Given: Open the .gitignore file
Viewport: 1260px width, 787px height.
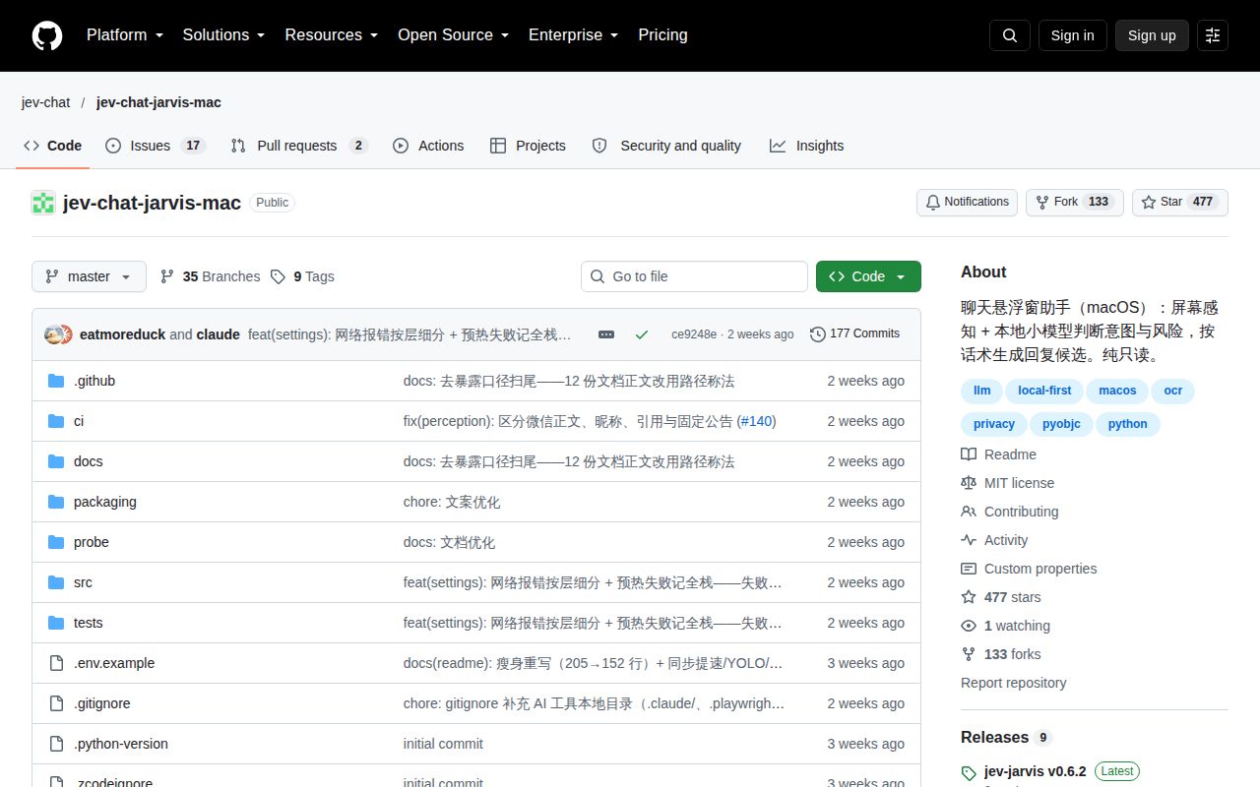Looking at the screenshot, I should [x=102, y=703].
